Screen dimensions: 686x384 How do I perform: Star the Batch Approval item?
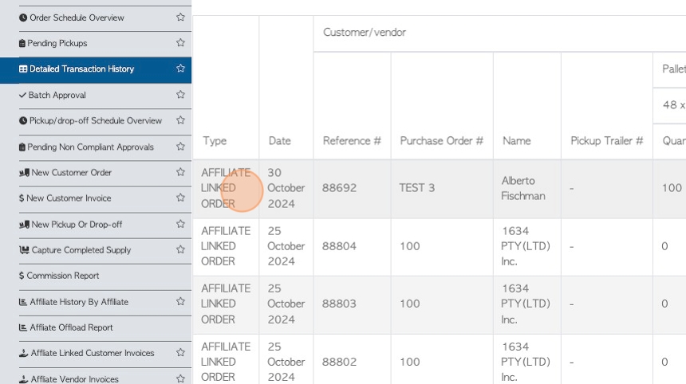(x=180, y=95)
